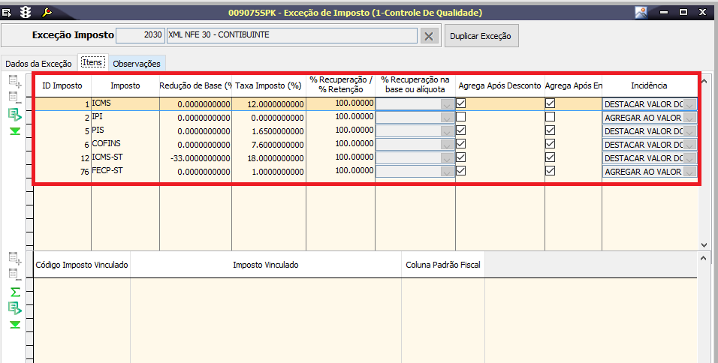Click green go-to-last arrow beside lower grid

14,324
